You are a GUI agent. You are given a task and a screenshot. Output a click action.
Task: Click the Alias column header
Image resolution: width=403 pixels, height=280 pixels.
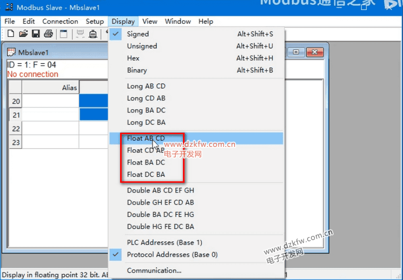pos(50,87)
